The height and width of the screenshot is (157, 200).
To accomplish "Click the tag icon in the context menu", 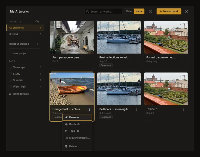I will pos(66,131).
